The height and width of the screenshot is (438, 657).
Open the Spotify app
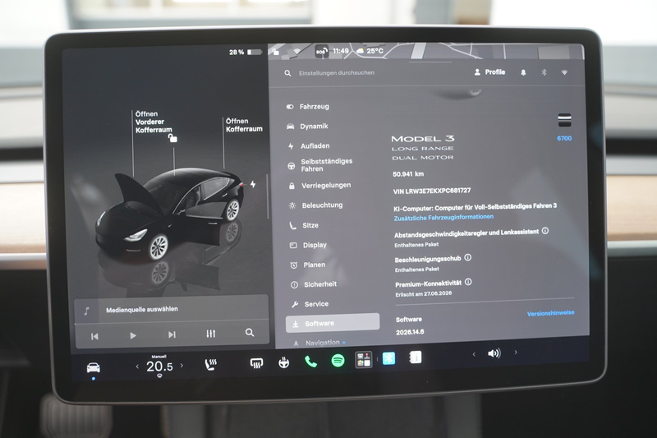tap(338, 361)
